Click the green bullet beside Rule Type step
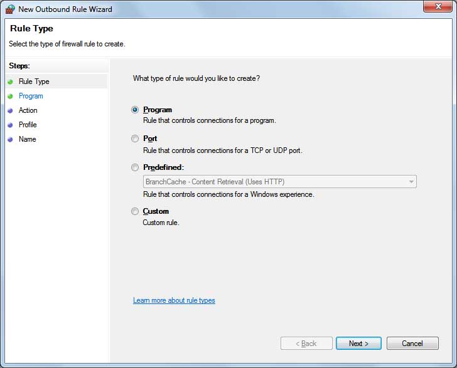The image size is (457, 368). [x=10, y=81]
